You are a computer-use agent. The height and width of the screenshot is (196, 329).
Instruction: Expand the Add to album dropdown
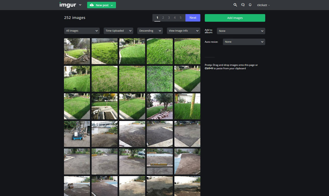[x=241, y=31]
